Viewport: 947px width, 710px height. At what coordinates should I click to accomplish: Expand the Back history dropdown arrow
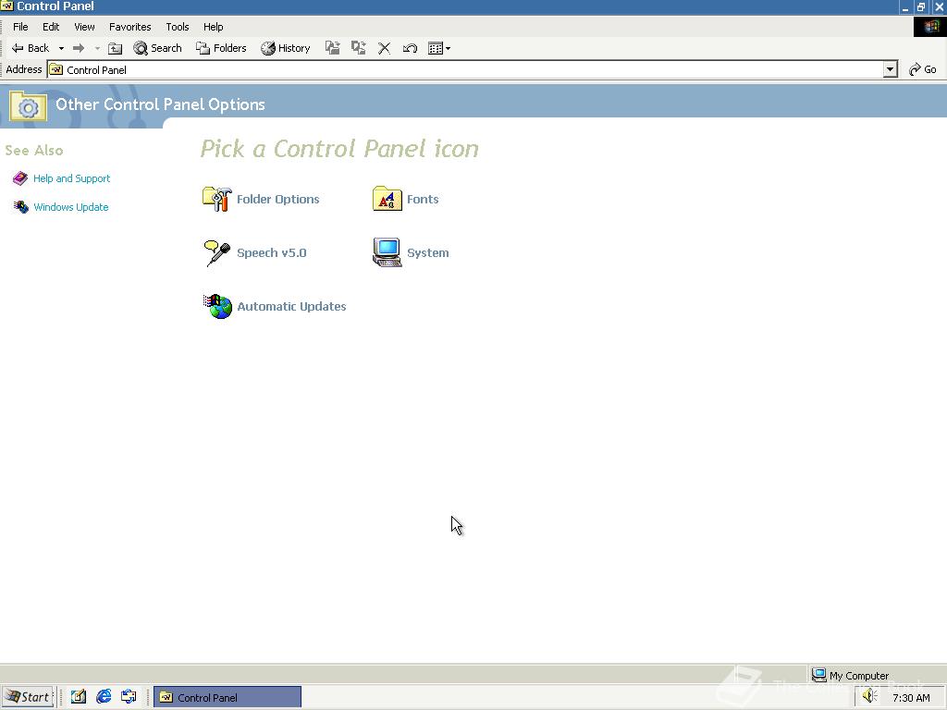[x=61, y=48]
